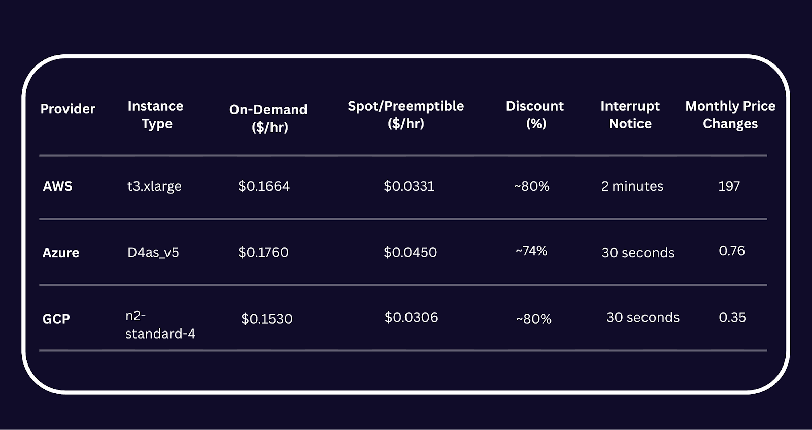Viewport: 812px width, 430px height.
Task: Click the ~74% discount value
Action: [531, 251]
